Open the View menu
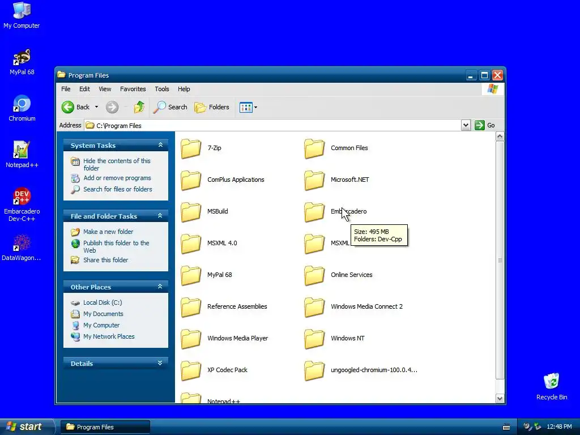 point(105,89)
